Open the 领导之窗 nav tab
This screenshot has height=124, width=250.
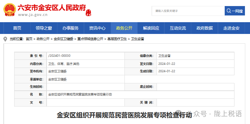point(44,28)
